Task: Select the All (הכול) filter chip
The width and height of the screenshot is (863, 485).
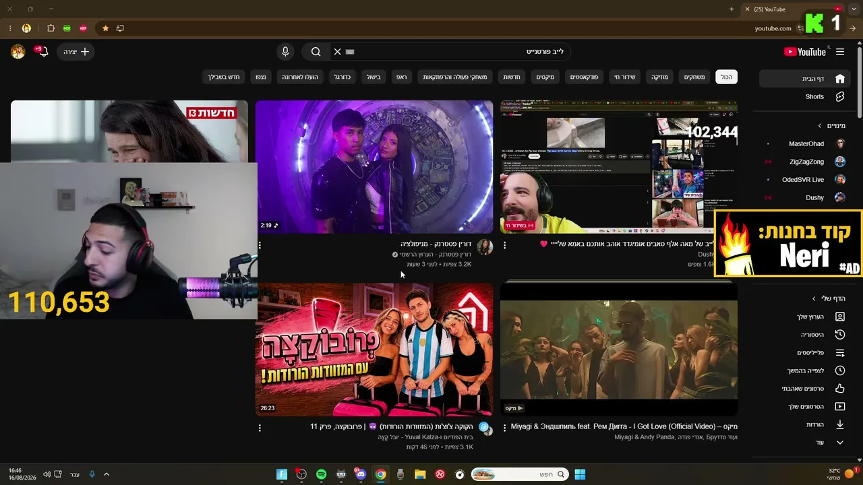Action: (726, 77)
